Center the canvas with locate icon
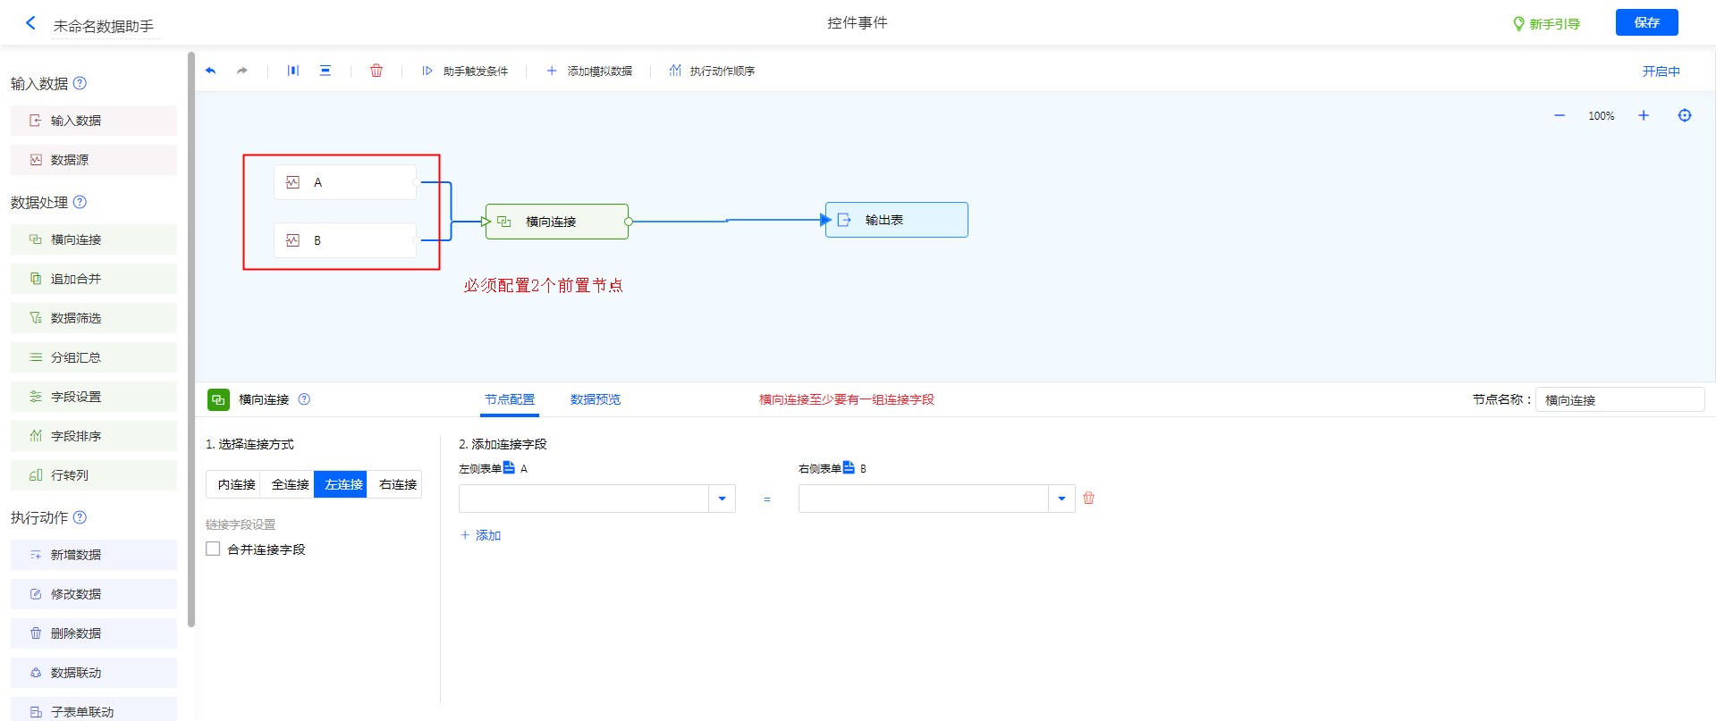The width and height of the screenshot is (1716, 721). pos(1685,115)
